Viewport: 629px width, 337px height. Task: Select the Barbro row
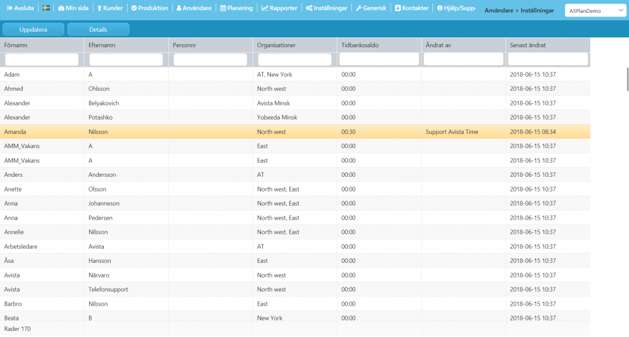point(295,304)
